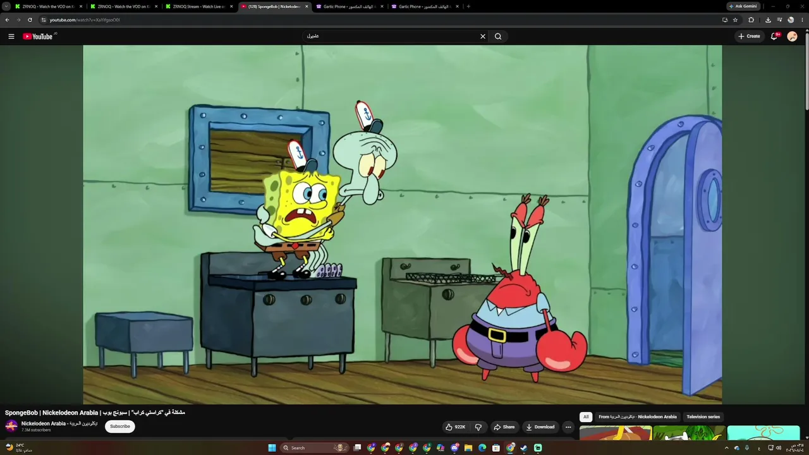
Task: Share the SpongeBob video
Action: tap(504, 427)
